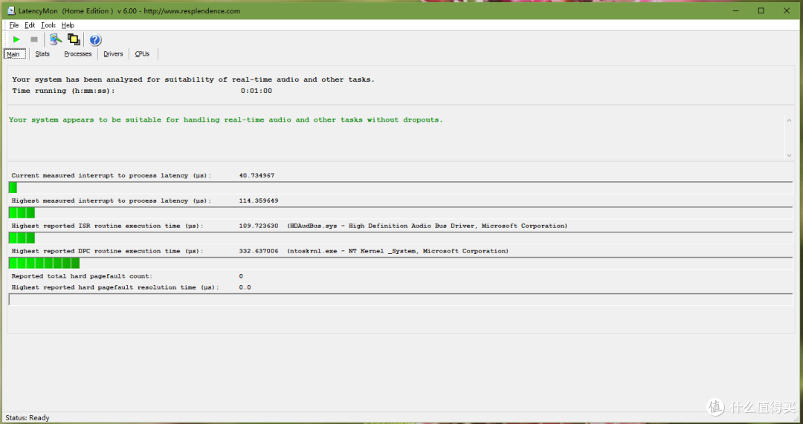Switch to the Drivers tab
Viewport: 803px width, 424px height.
(x=113, y=53)
